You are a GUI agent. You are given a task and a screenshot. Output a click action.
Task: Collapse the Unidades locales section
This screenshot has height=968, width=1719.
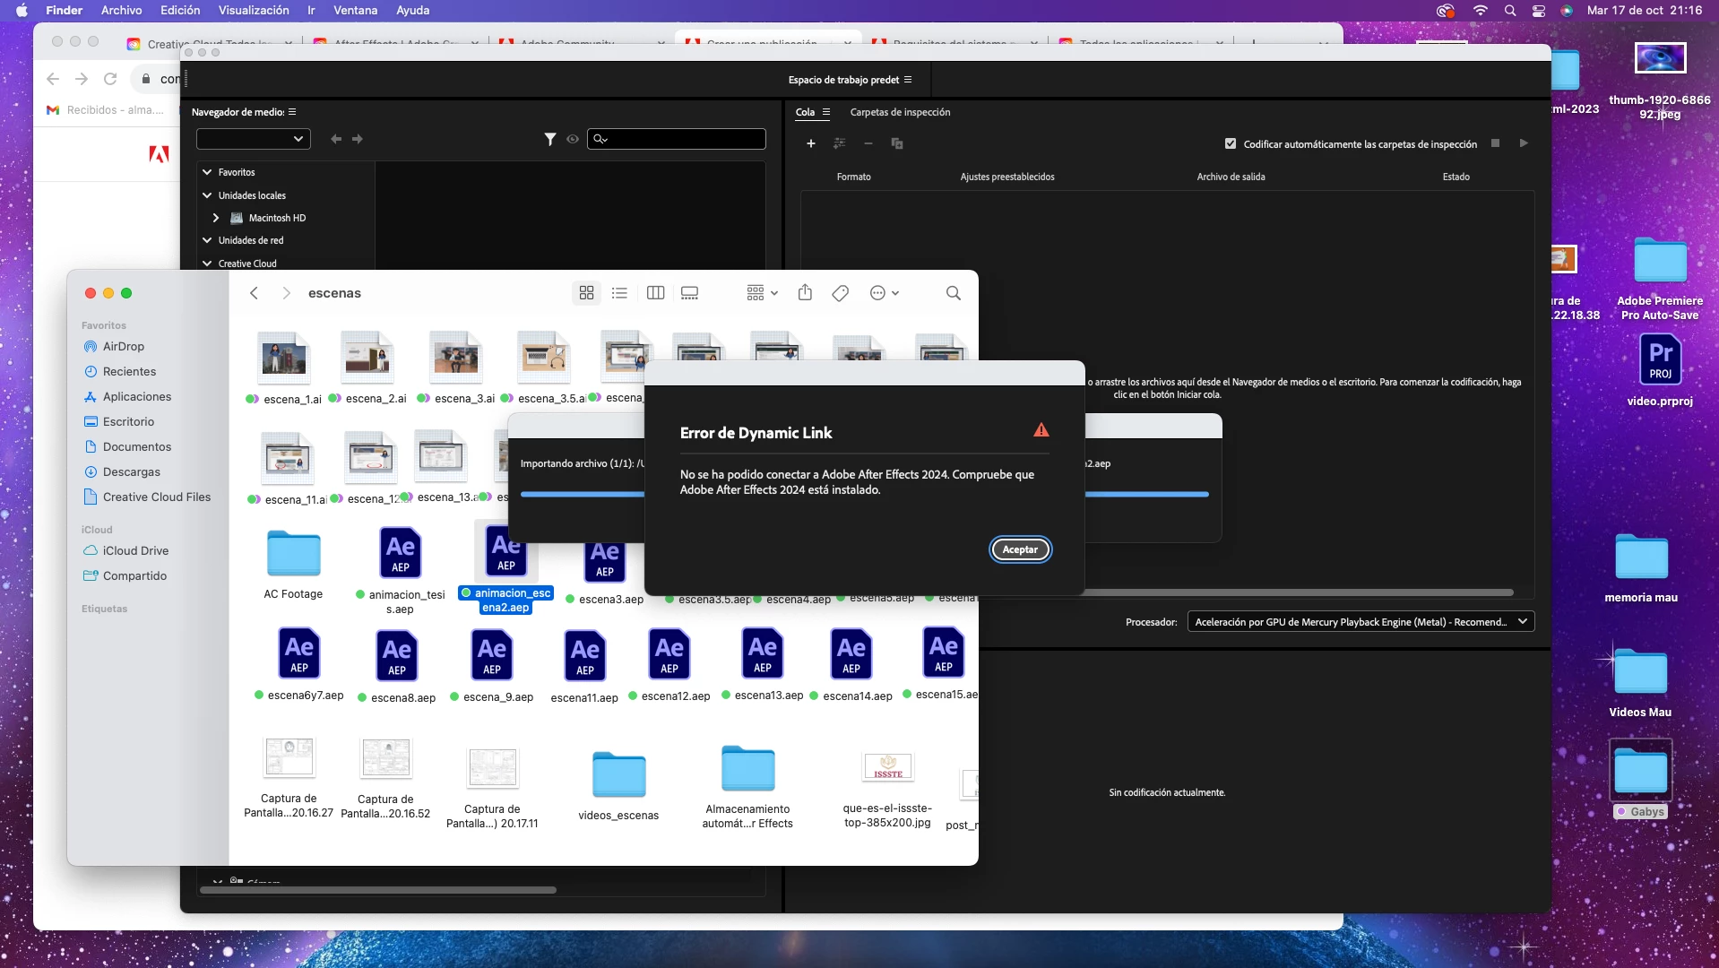tap(207, 195)
